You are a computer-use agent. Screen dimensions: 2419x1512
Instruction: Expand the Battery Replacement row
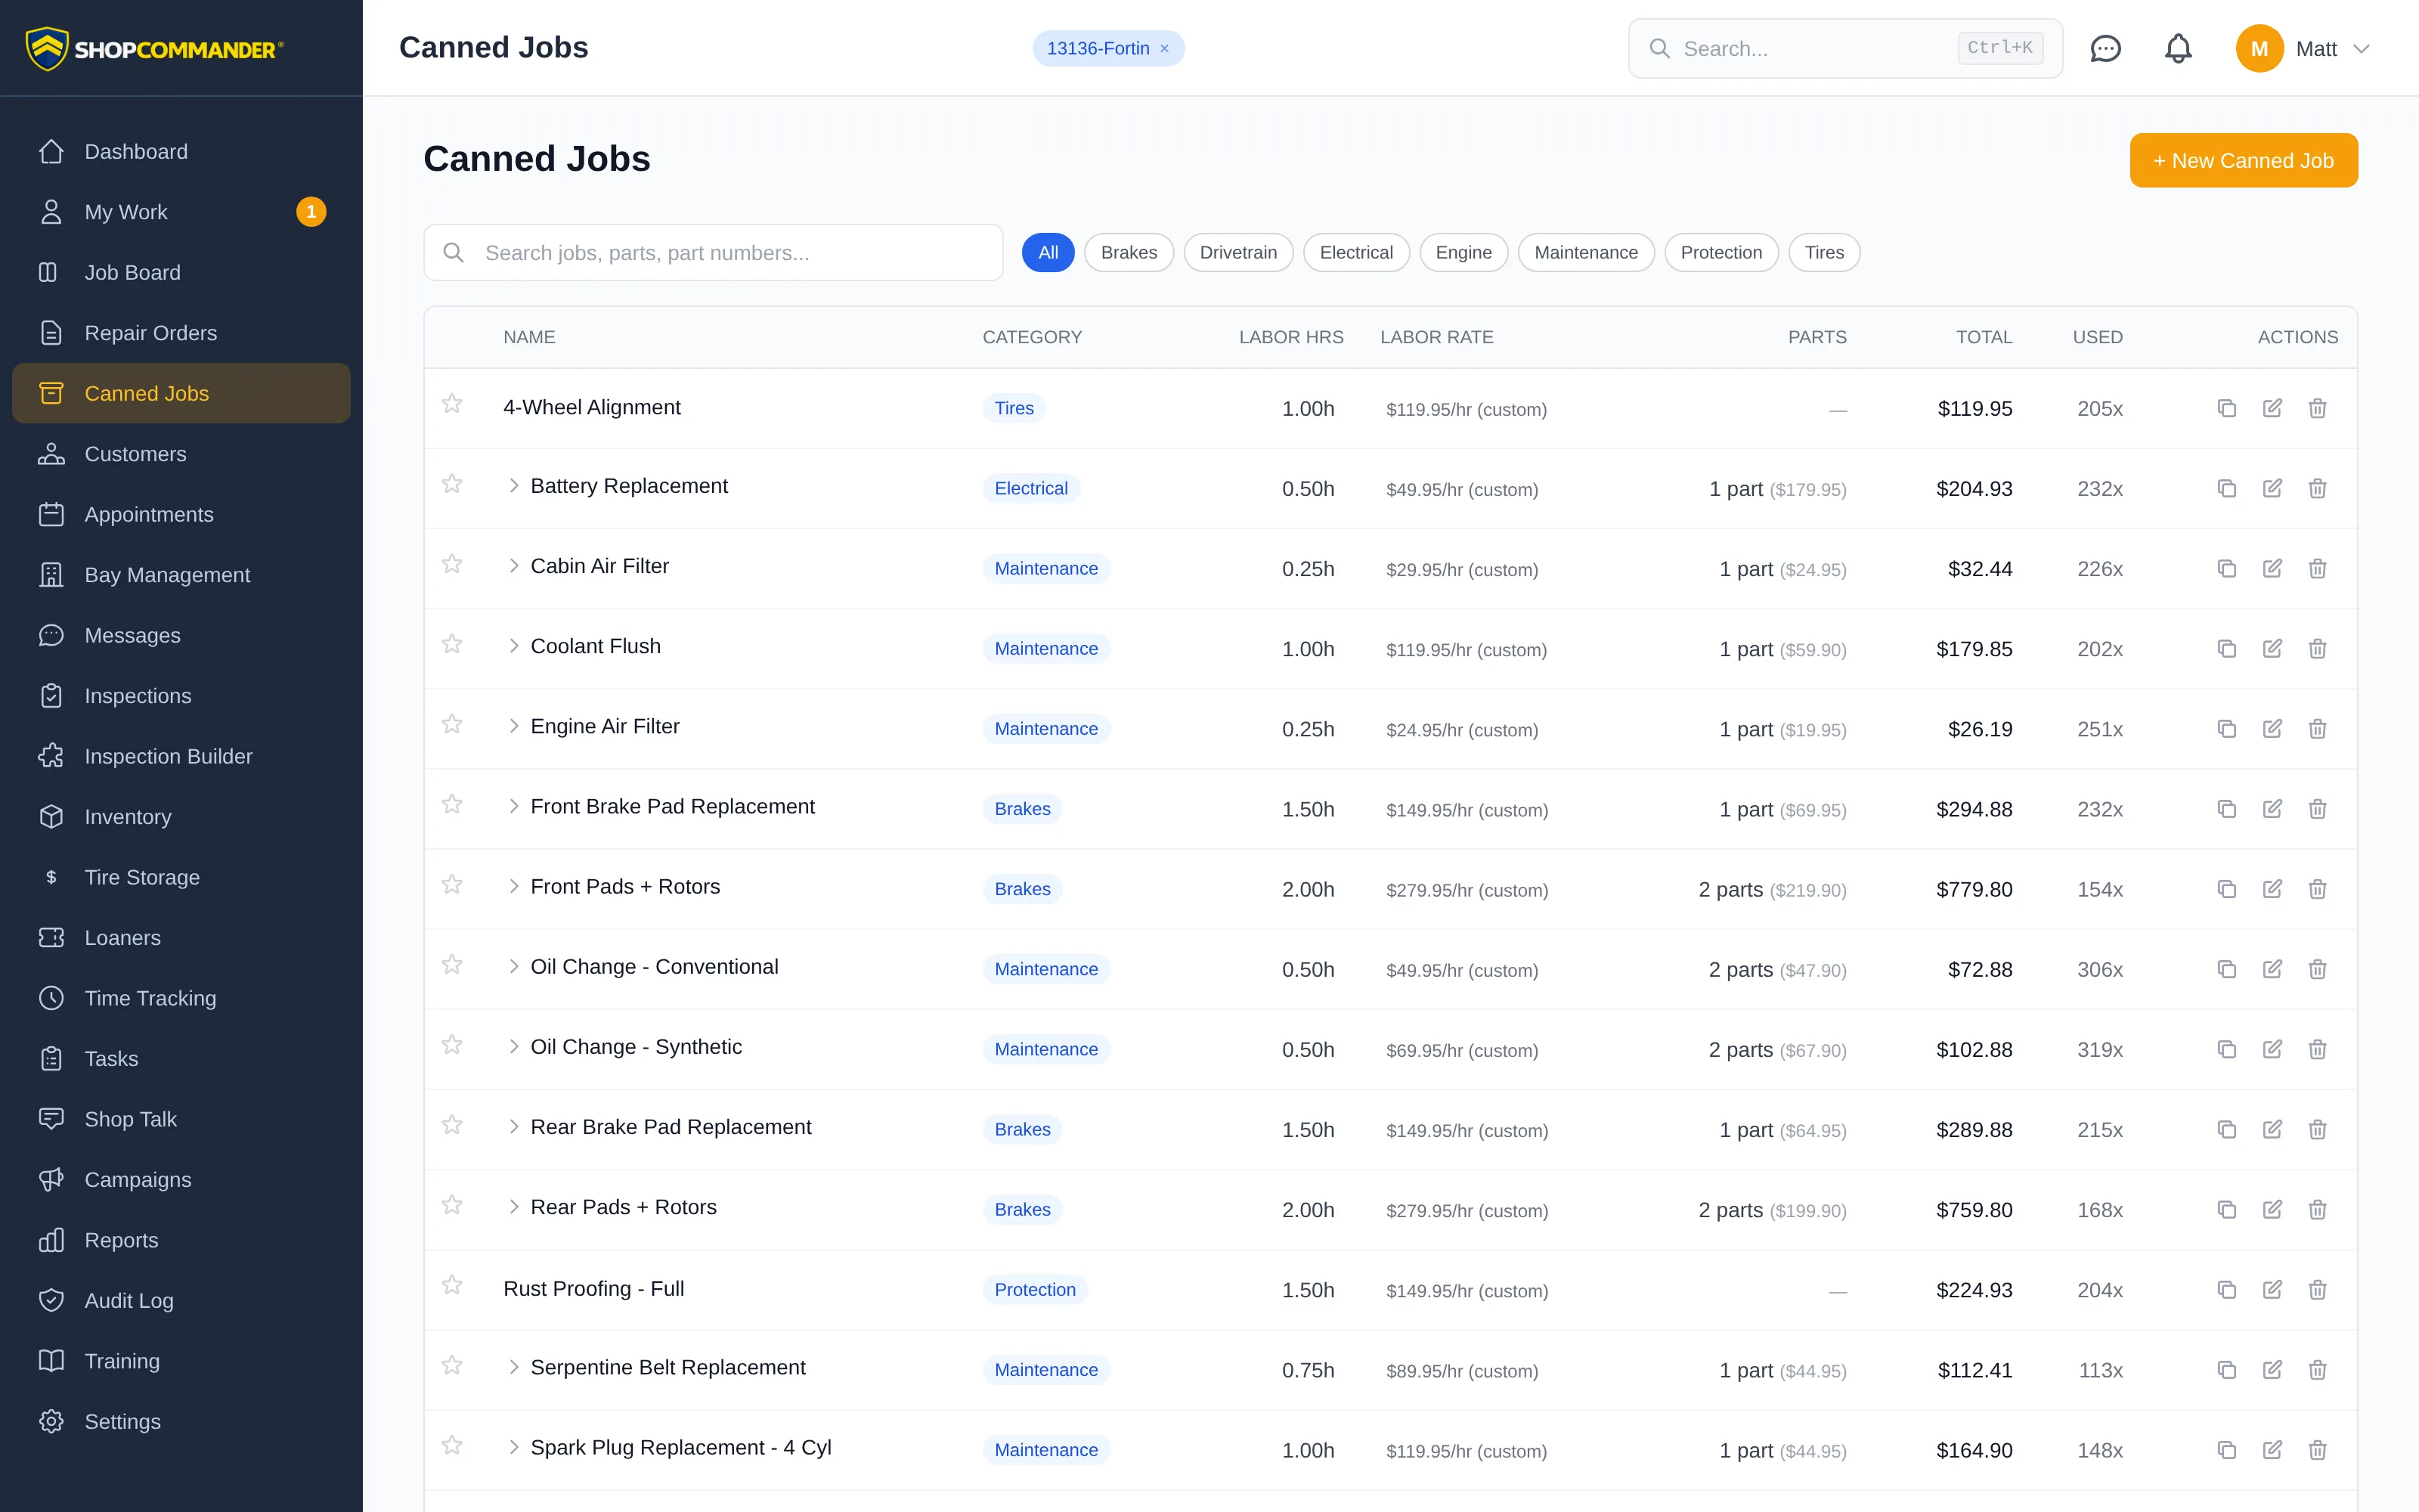(513, 485)
